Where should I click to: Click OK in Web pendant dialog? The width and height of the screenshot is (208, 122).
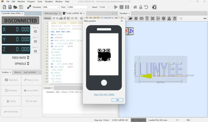117,100
